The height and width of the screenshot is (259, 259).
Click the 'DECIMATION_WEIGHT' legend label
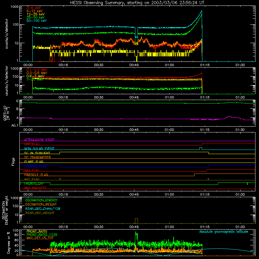click(41, 204)
